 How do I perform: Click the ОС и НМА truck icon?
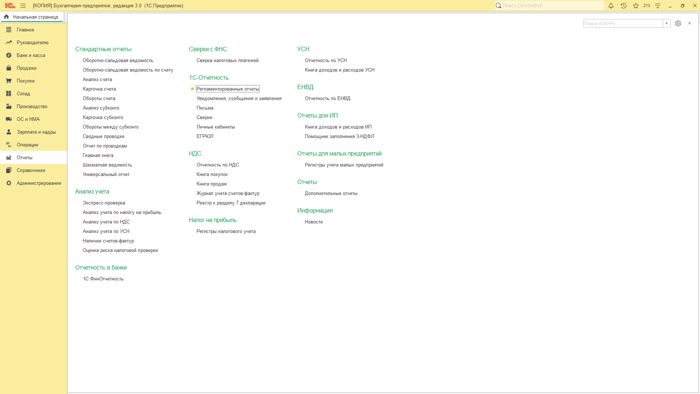tap(9, 119)
